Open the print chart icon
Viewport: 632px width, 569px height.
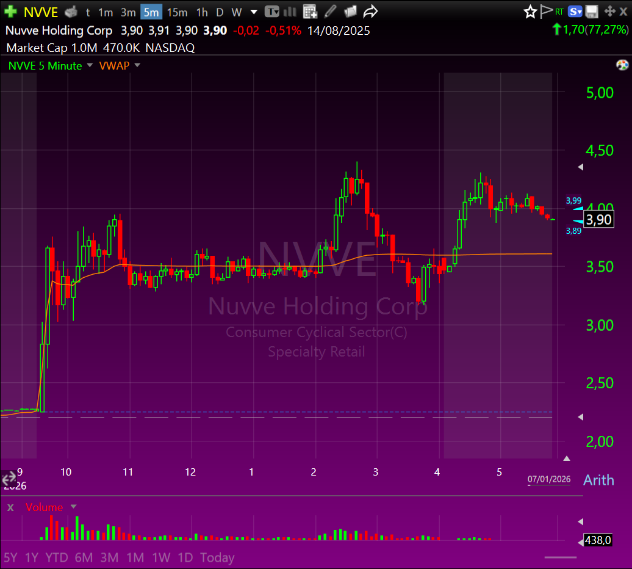point(71,12)
